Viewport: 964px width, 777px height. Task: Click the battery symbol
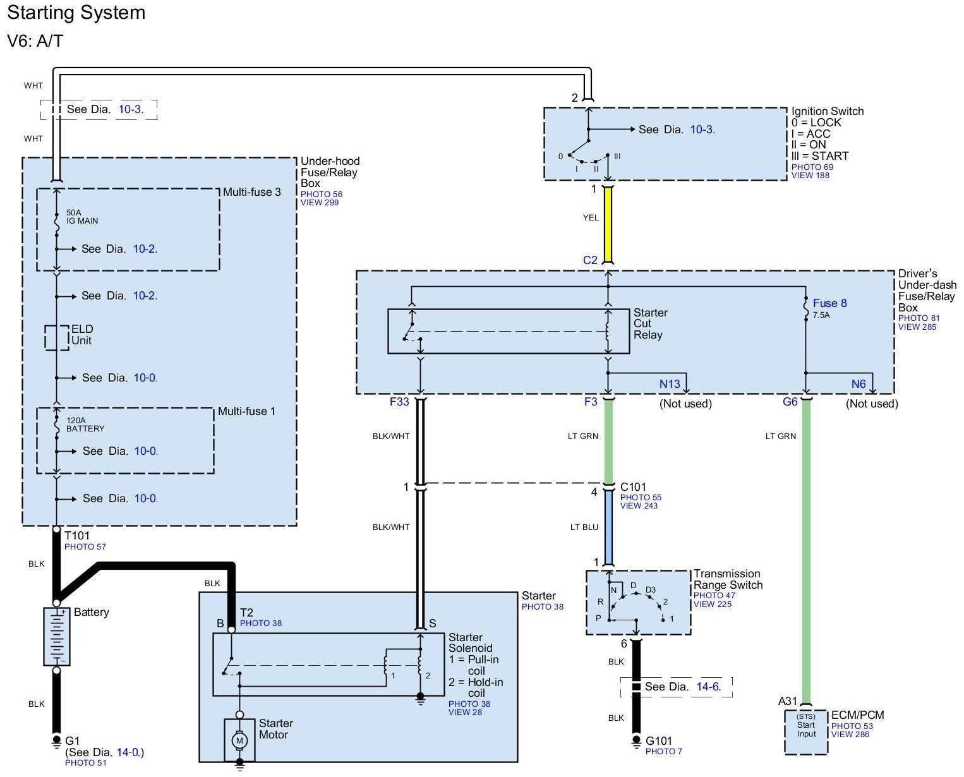coord(56,636)
